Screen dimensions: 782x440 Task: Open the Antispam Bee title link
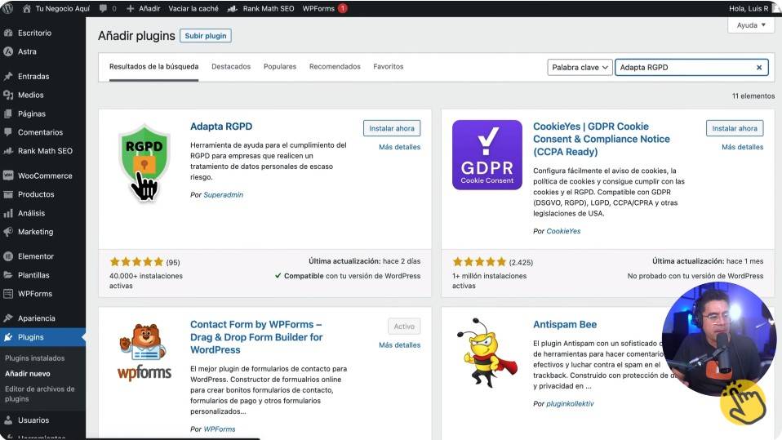tap(565, 325)
